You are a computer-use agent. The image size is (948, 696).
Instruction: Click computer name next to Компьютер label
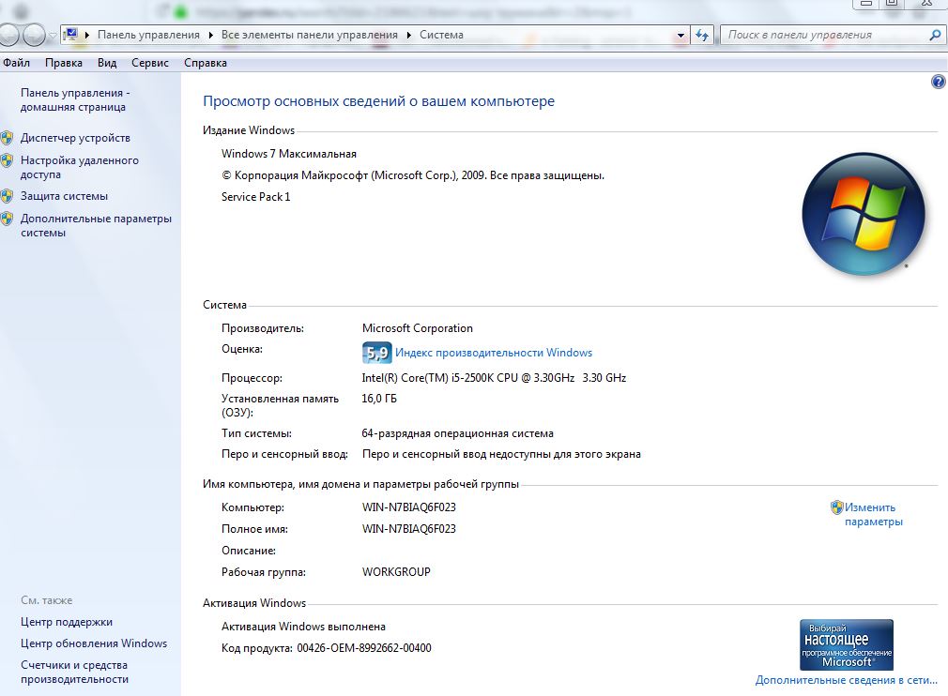[x=408, y=507]
